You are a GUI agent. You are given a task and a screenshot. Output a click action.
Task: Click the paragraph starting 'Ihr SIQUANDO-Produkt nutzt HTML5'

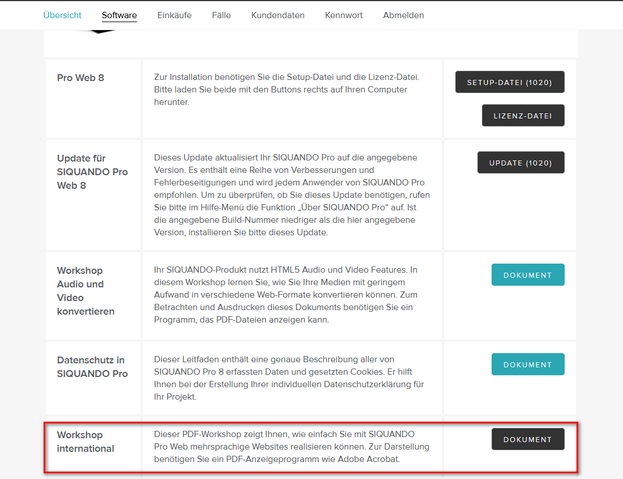click(285, 295)
